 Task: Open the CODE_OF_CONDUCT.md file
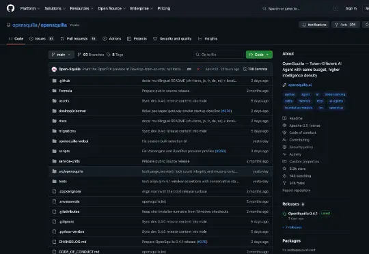(x=79, y=252)
